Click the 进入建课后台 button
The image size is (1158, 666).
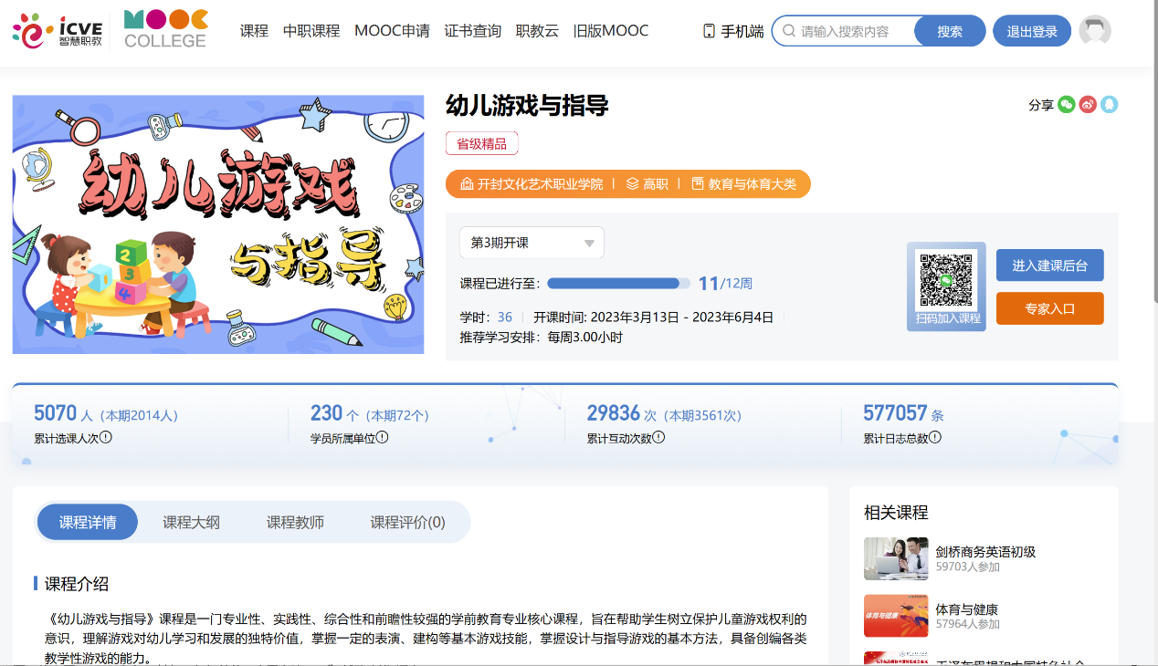tap(1049, 265)
